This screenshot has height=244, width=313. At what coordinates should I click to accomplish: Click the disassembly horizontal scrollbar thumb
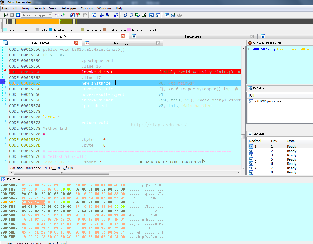pyautogui.click(x=61, y=173)
